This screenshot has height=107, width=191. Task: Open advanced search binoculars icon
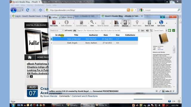pos(75,30)
